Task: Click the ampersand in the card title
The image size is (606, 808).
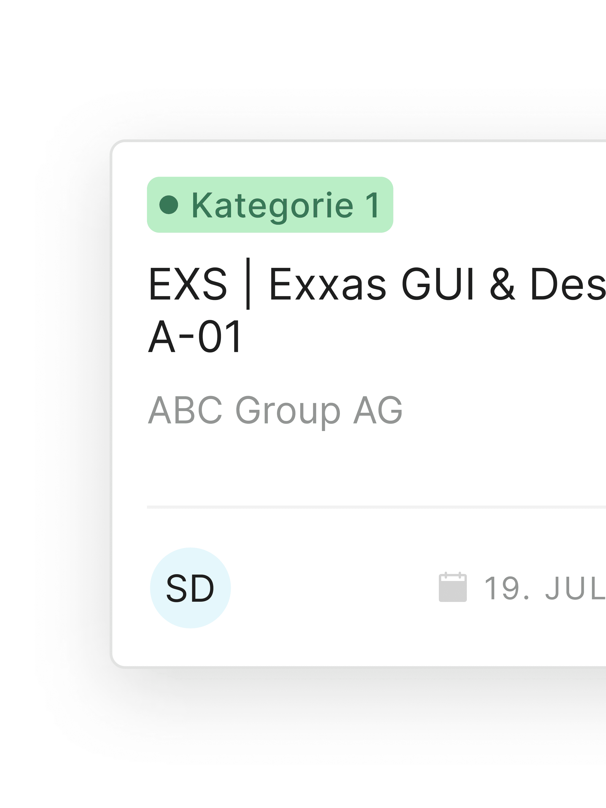Action: tap(502, 284)
